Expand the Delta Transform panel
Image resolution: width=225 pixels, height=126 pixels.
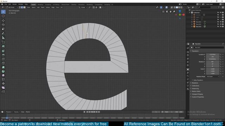pyautogui.click(x=198, y=80)
